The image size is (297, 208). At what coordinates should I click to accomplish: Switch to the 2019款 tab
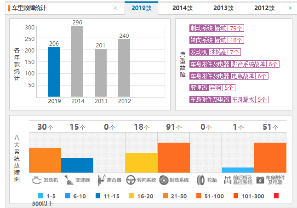pyautogui.click(x=141, y=8)
